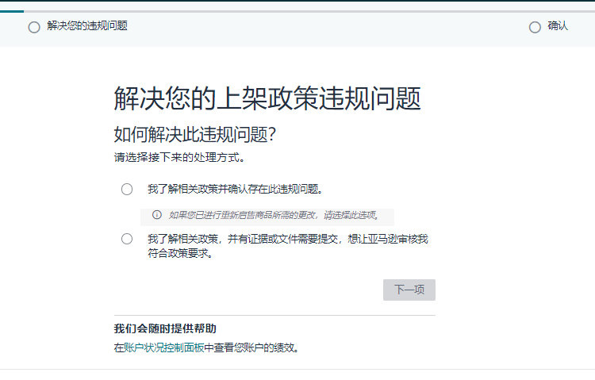The image size is (595, 380).
Task: Click the text 中查看您账户的绩效
Action: coord(252,347)
